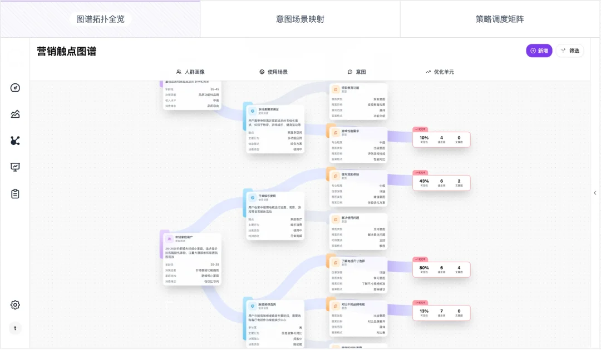This screenshot has width=601, height=350.
Task: Toggle the 使用场景 filter in the legend
Action: click(x=262, y=71)
